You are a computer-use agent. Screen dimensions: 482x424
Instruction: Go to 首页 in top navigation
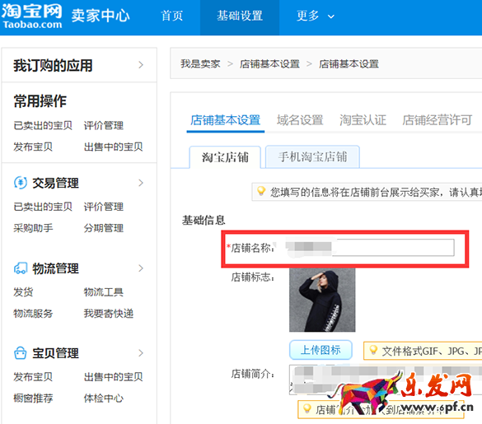pos(172,16)
